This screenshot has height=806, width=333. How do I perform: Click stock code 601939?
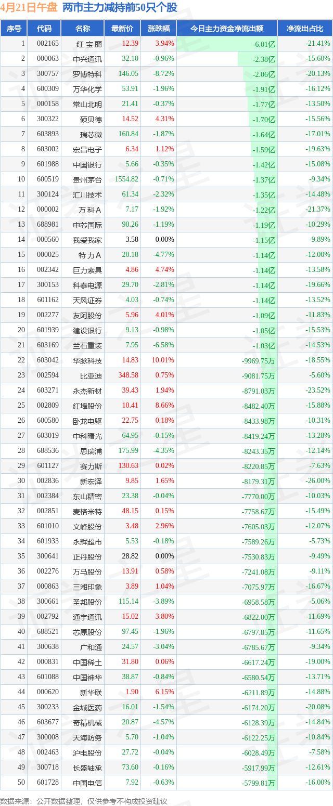tap(48, 330)
